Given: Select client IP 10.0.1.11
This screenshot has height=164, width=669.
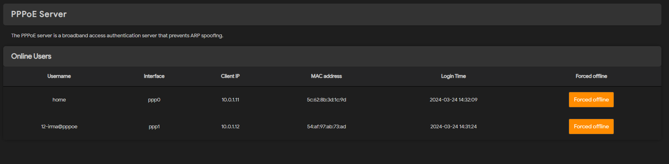Looking at the screenshot, I should coord(230,100).
